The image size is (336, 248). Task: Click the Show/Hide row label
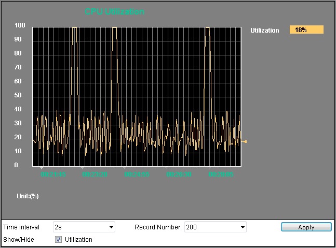point(18,239)
